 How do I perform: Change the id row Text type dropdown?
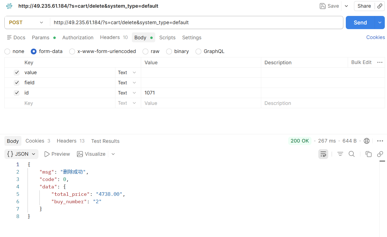point(127,93)
